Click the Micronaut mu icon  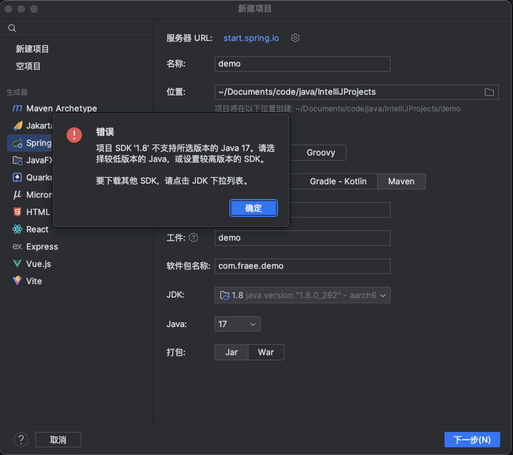pyautogui.click(x=17, y=195)
